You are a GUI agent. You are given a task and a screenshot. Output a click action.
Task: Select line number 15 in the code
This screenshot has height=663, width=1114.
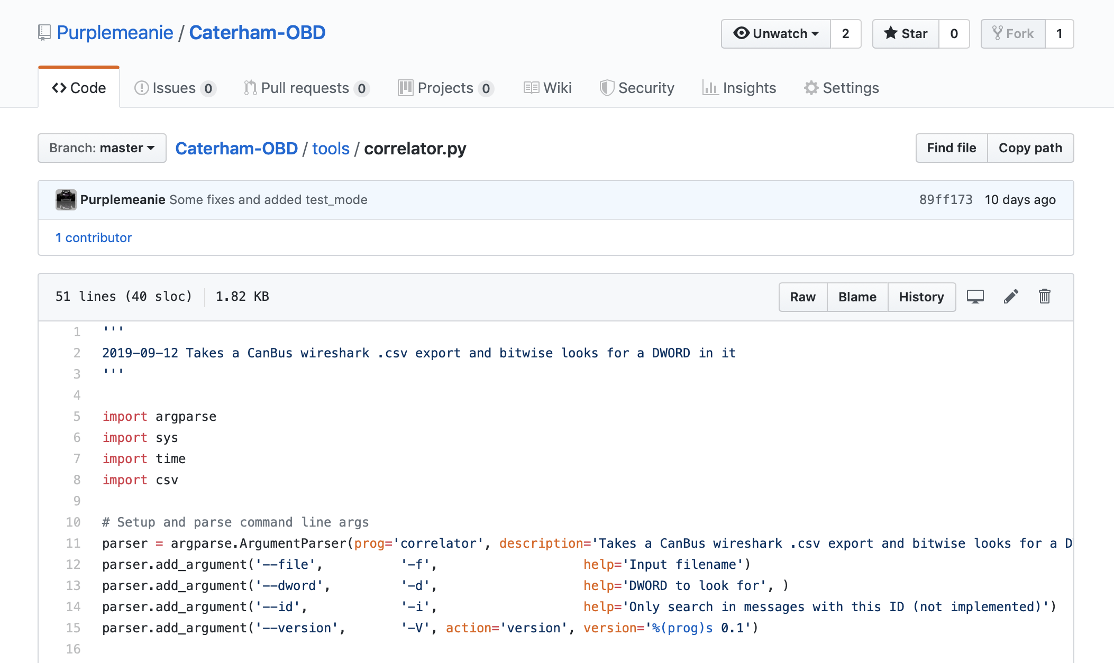click(x=74, y=628)
